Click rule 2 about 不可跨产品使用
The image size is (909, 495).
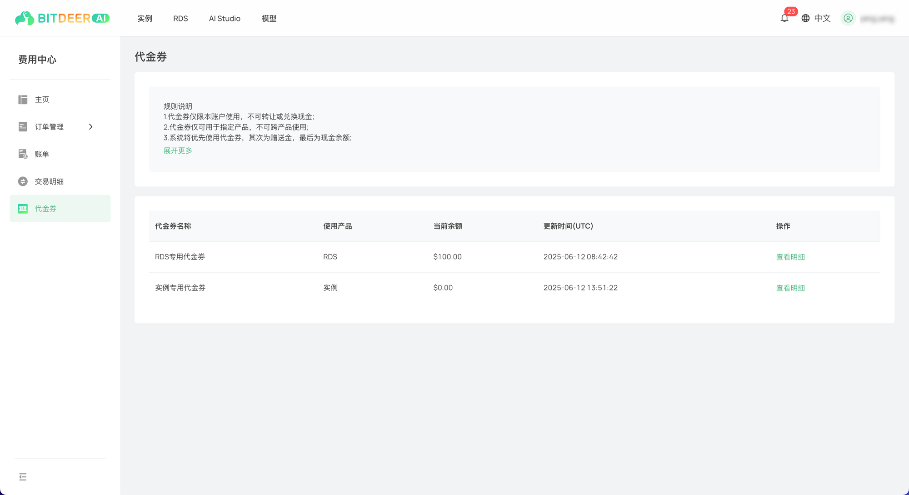click(236, 127)
